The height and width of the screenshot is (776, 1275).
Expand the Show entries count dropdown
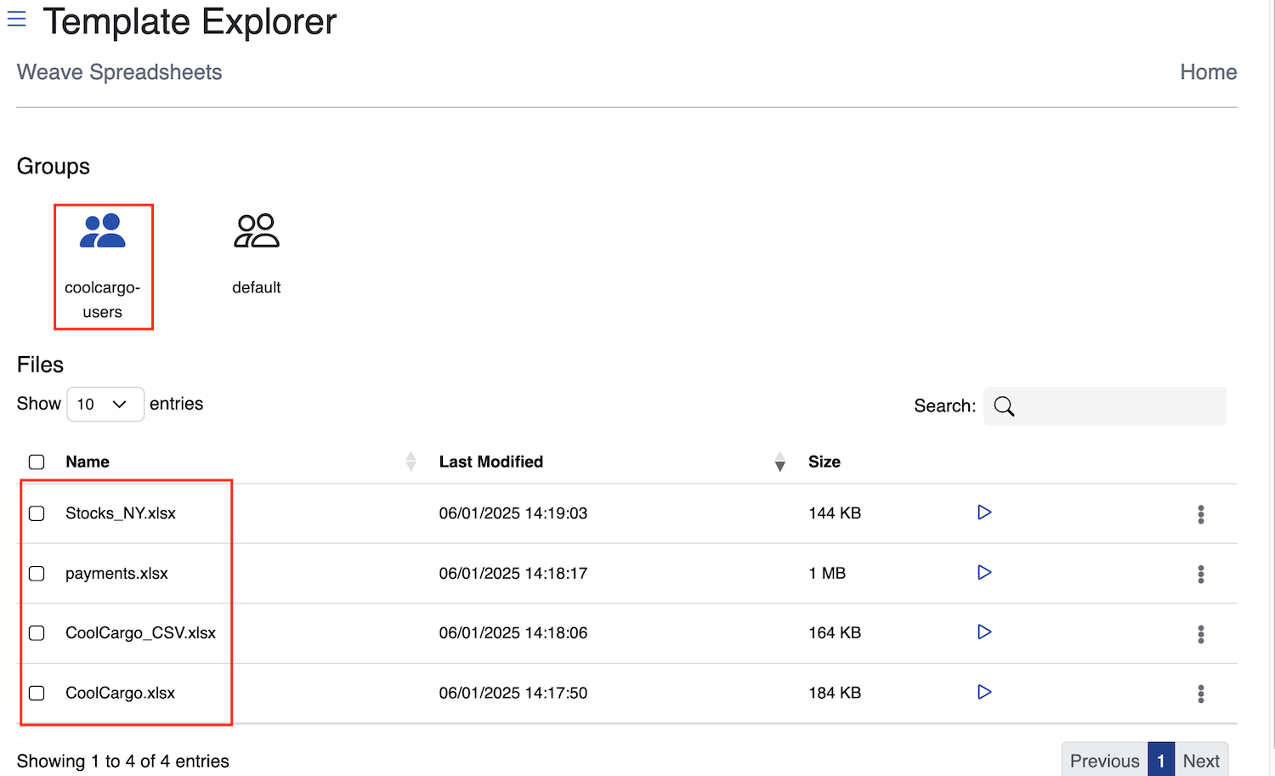click(105, 405)
